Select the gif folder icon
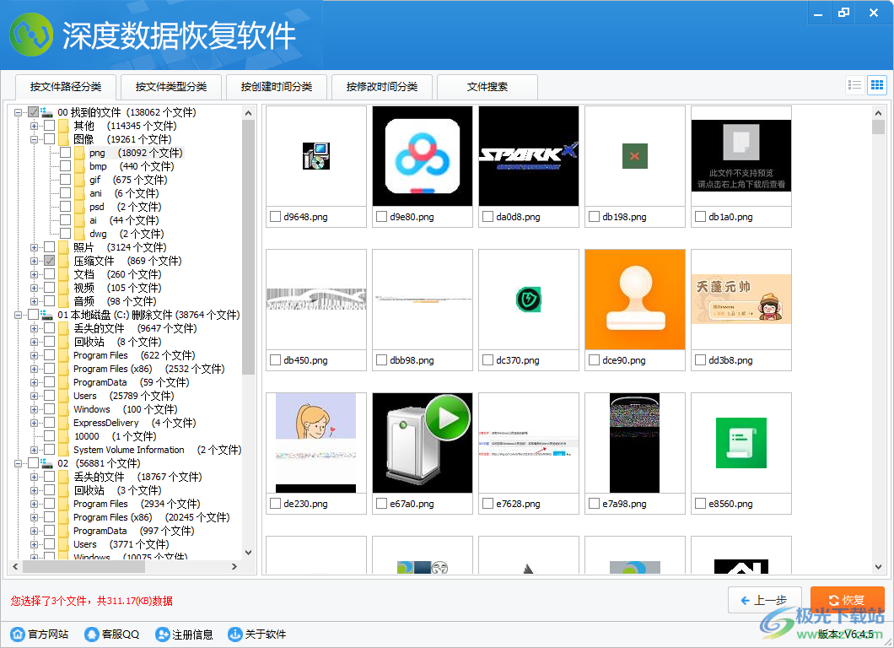This screenshot has width=894, height=648. click(79, 180)
